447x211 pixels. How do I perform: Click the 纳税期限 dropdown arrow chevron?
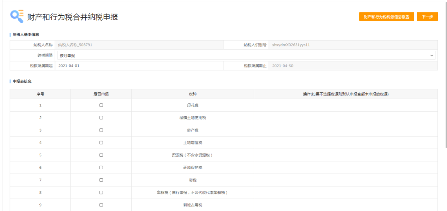(x=432, y=55)
